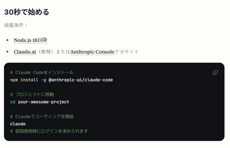Click the word npm in the code
The image size is (230, 148).
(14, 80)
